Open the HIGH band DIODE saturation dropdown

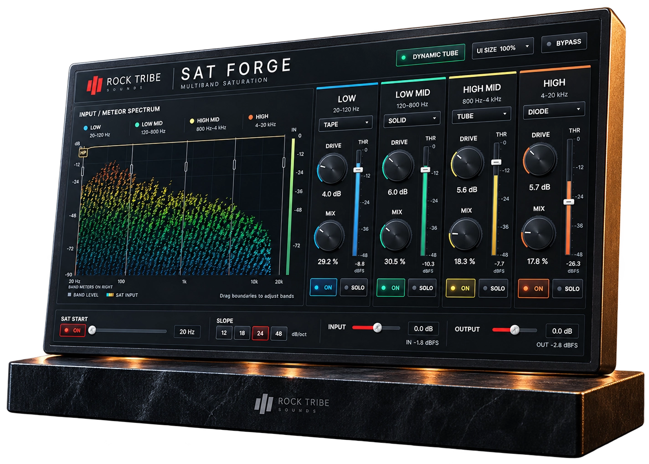[x=554, y=111]
